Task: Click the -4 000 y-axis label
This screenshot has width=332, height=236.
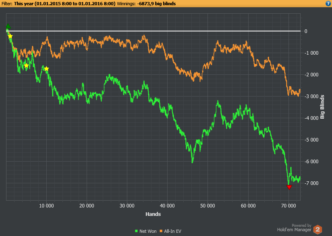Action: [311, 118]
